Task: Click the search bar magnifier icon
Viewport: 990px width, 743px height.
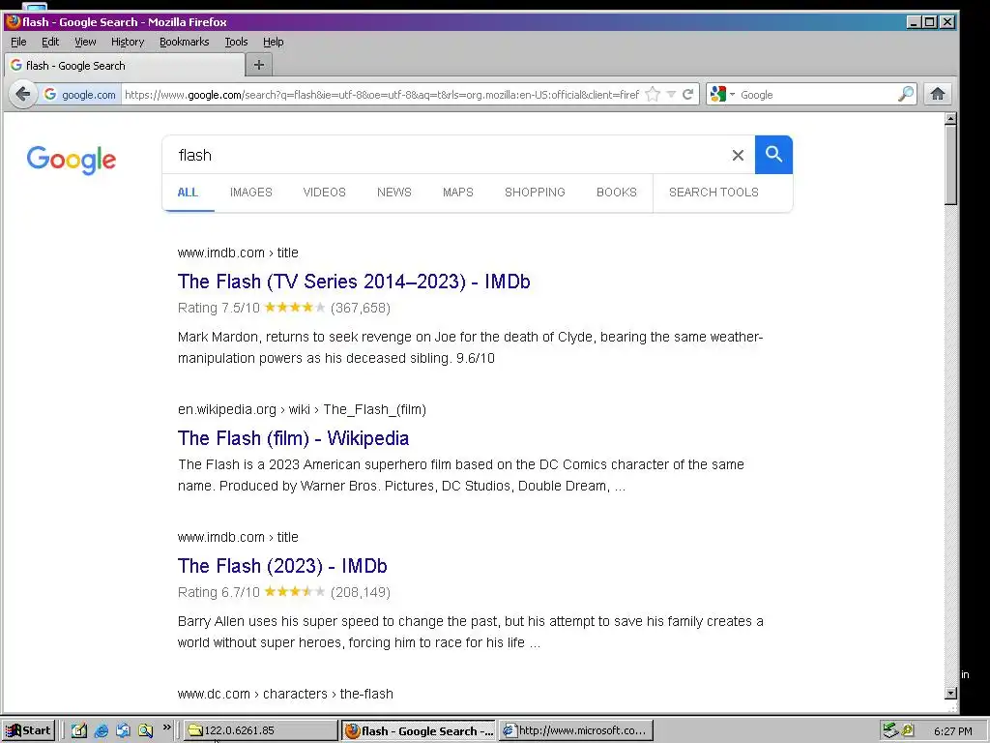Action: coord(905,94)
